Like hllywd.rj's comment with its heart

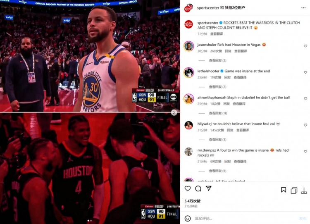[x=305, y=125]
